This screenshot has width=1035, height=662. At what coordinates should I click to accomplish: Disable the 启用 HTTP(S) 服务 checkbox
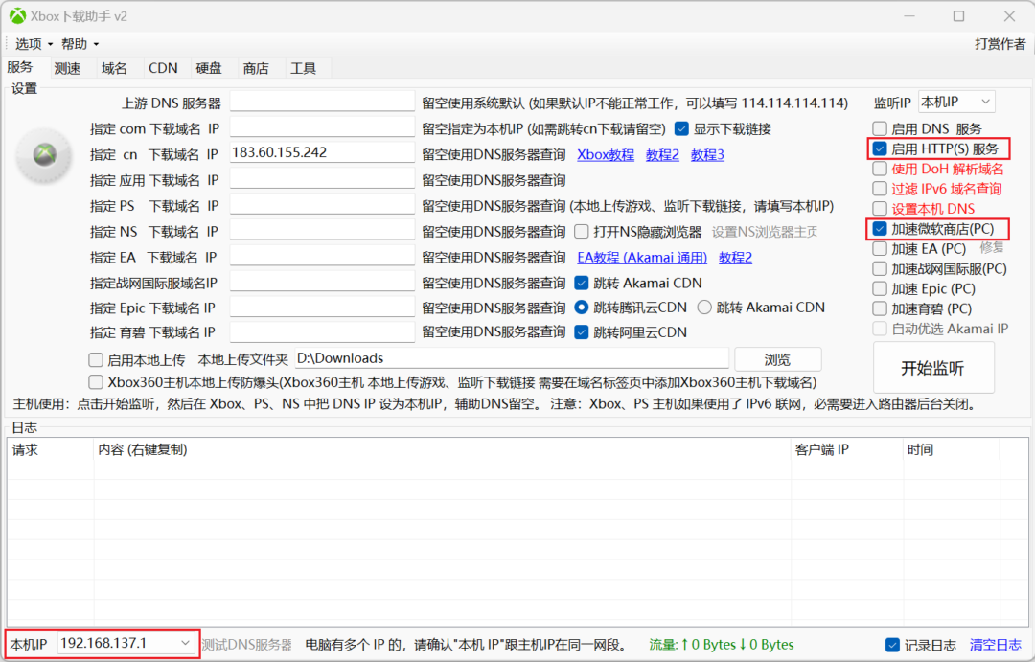[879, 148]
